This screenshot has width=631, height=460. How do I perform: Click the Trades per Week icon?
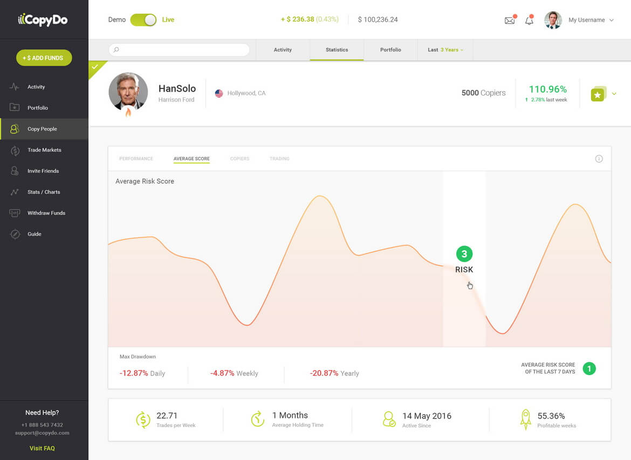click(x=143, y=420)
